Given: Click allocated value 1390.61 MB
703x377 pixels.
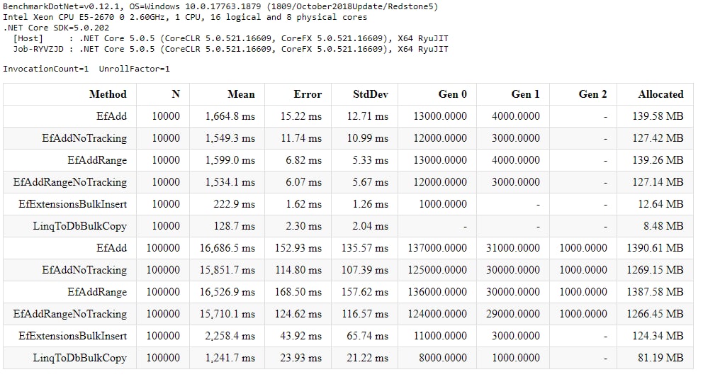Looking at the screenshot, I should tap(655, 248).
